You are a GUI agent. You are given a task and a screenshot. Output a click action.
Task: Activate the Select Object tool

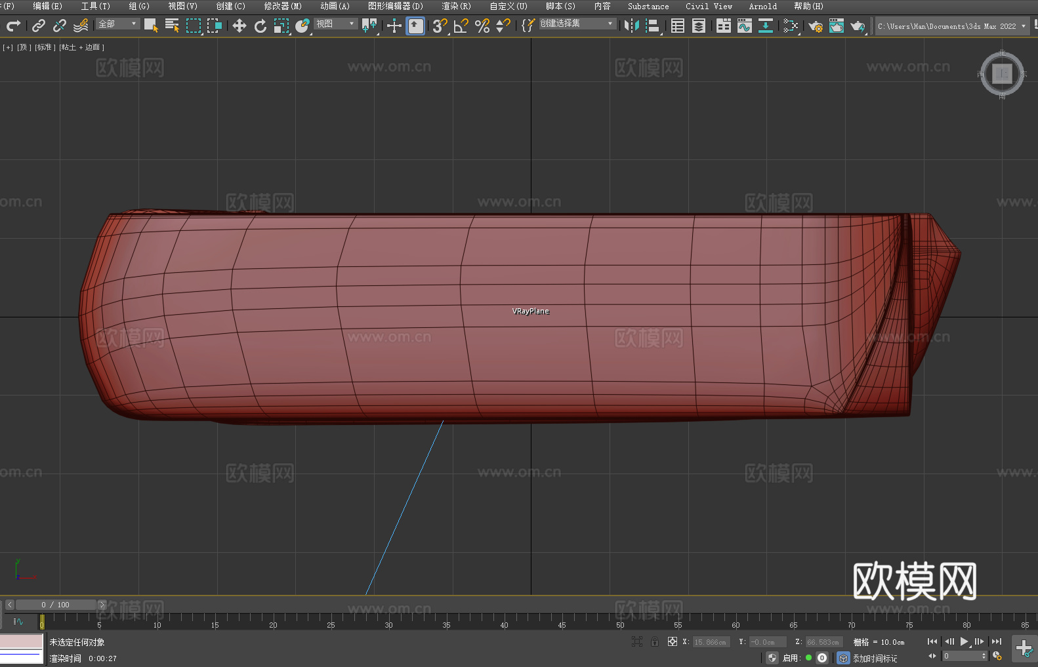click(x=151, y=26)
